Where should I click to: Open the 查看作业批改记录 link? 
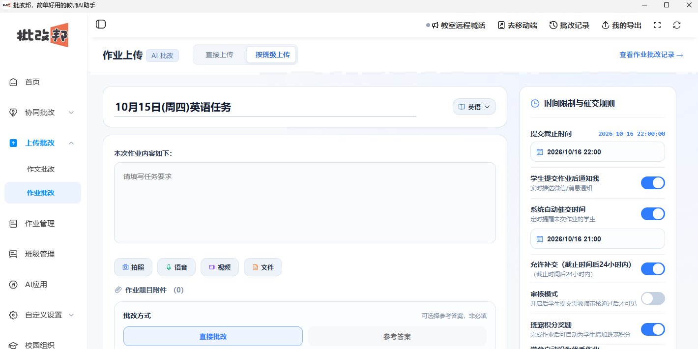pos(652,55)
